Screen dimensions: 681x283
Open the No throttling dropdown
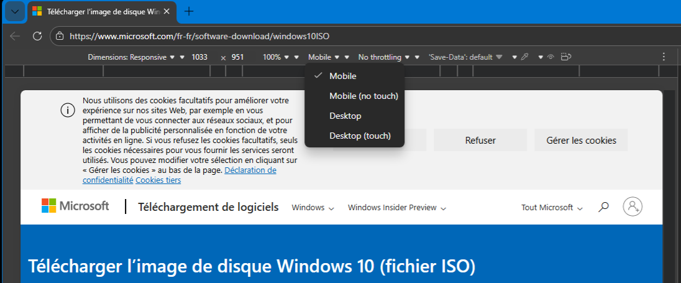click(383, 57)
